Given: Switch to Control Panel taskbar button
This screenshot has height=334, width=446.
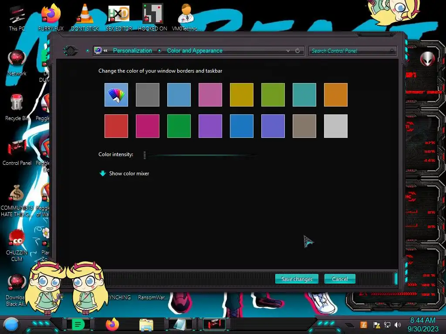Looking at the screenshot, I should (214, 324).
